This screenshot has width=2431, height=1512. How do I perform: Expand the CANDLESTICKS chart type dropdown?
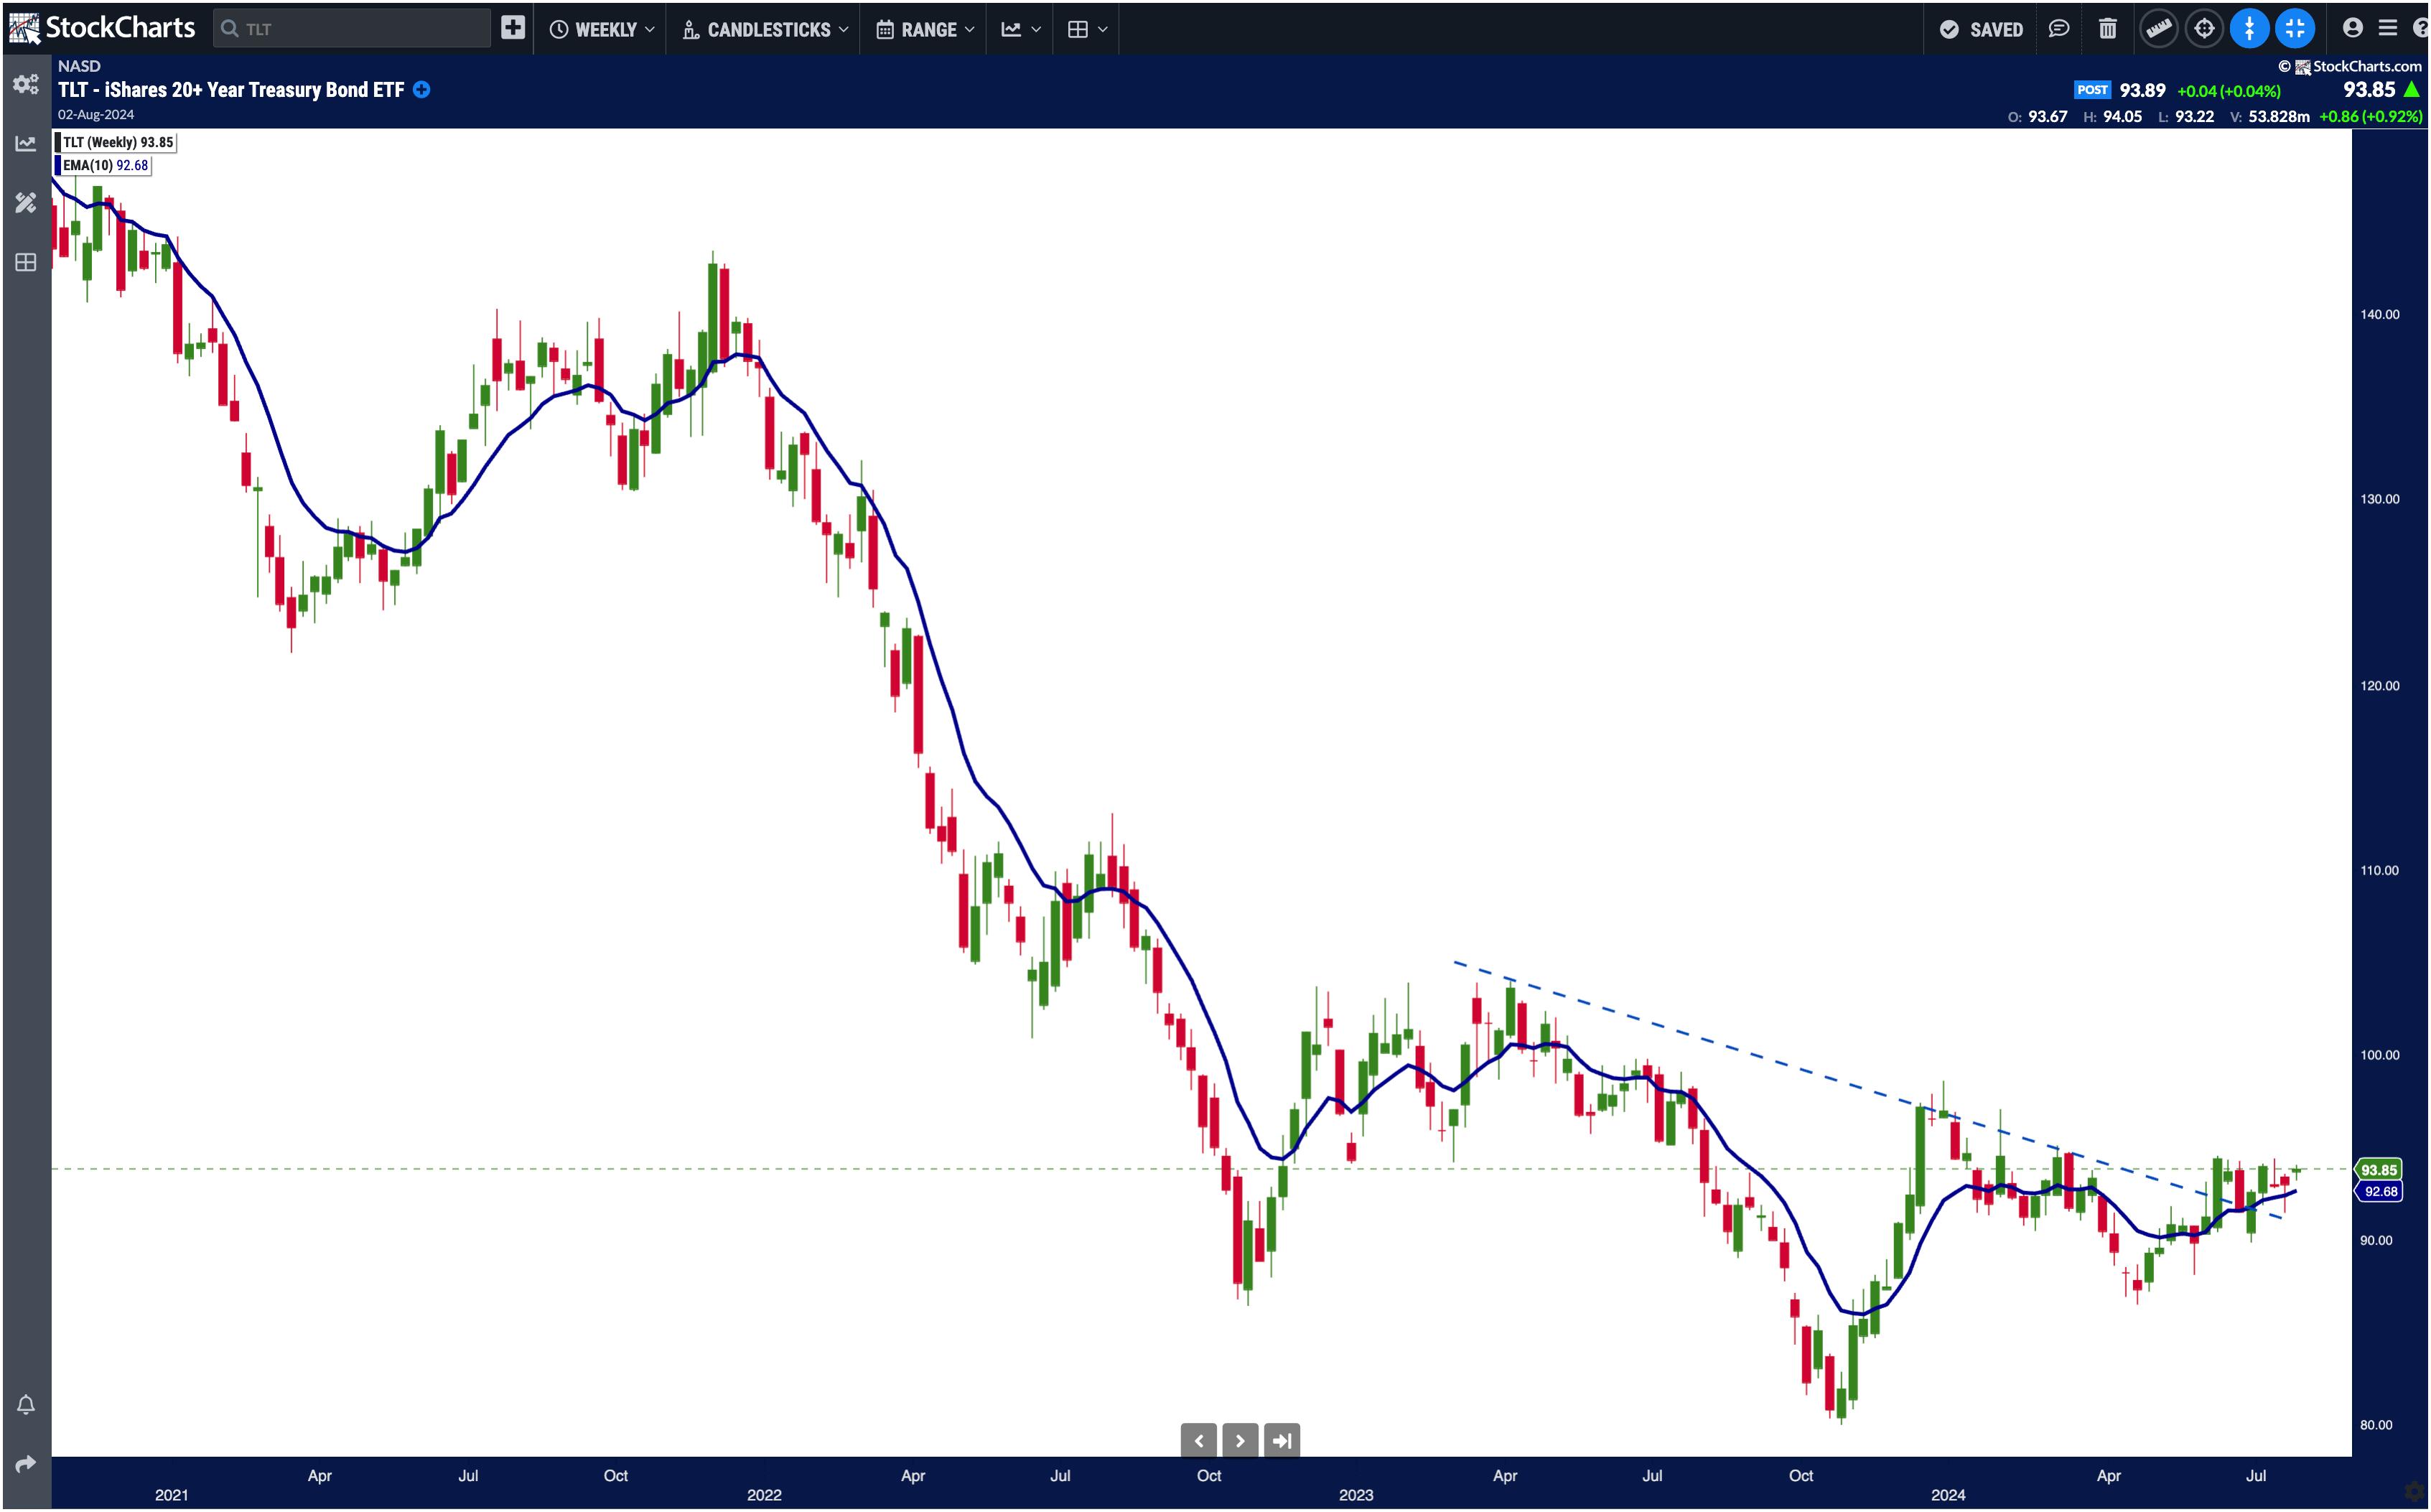click(766, 30)
